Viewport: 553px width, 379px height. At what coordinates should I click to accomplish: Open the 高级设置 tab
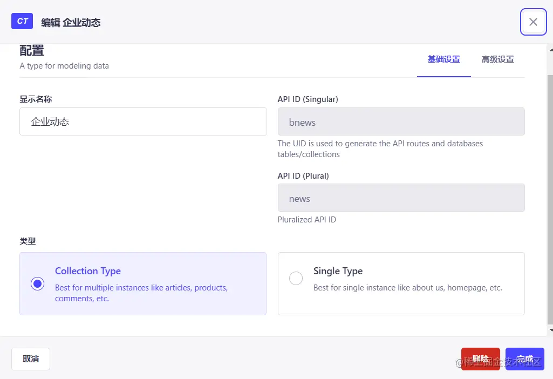click(497, 59)
